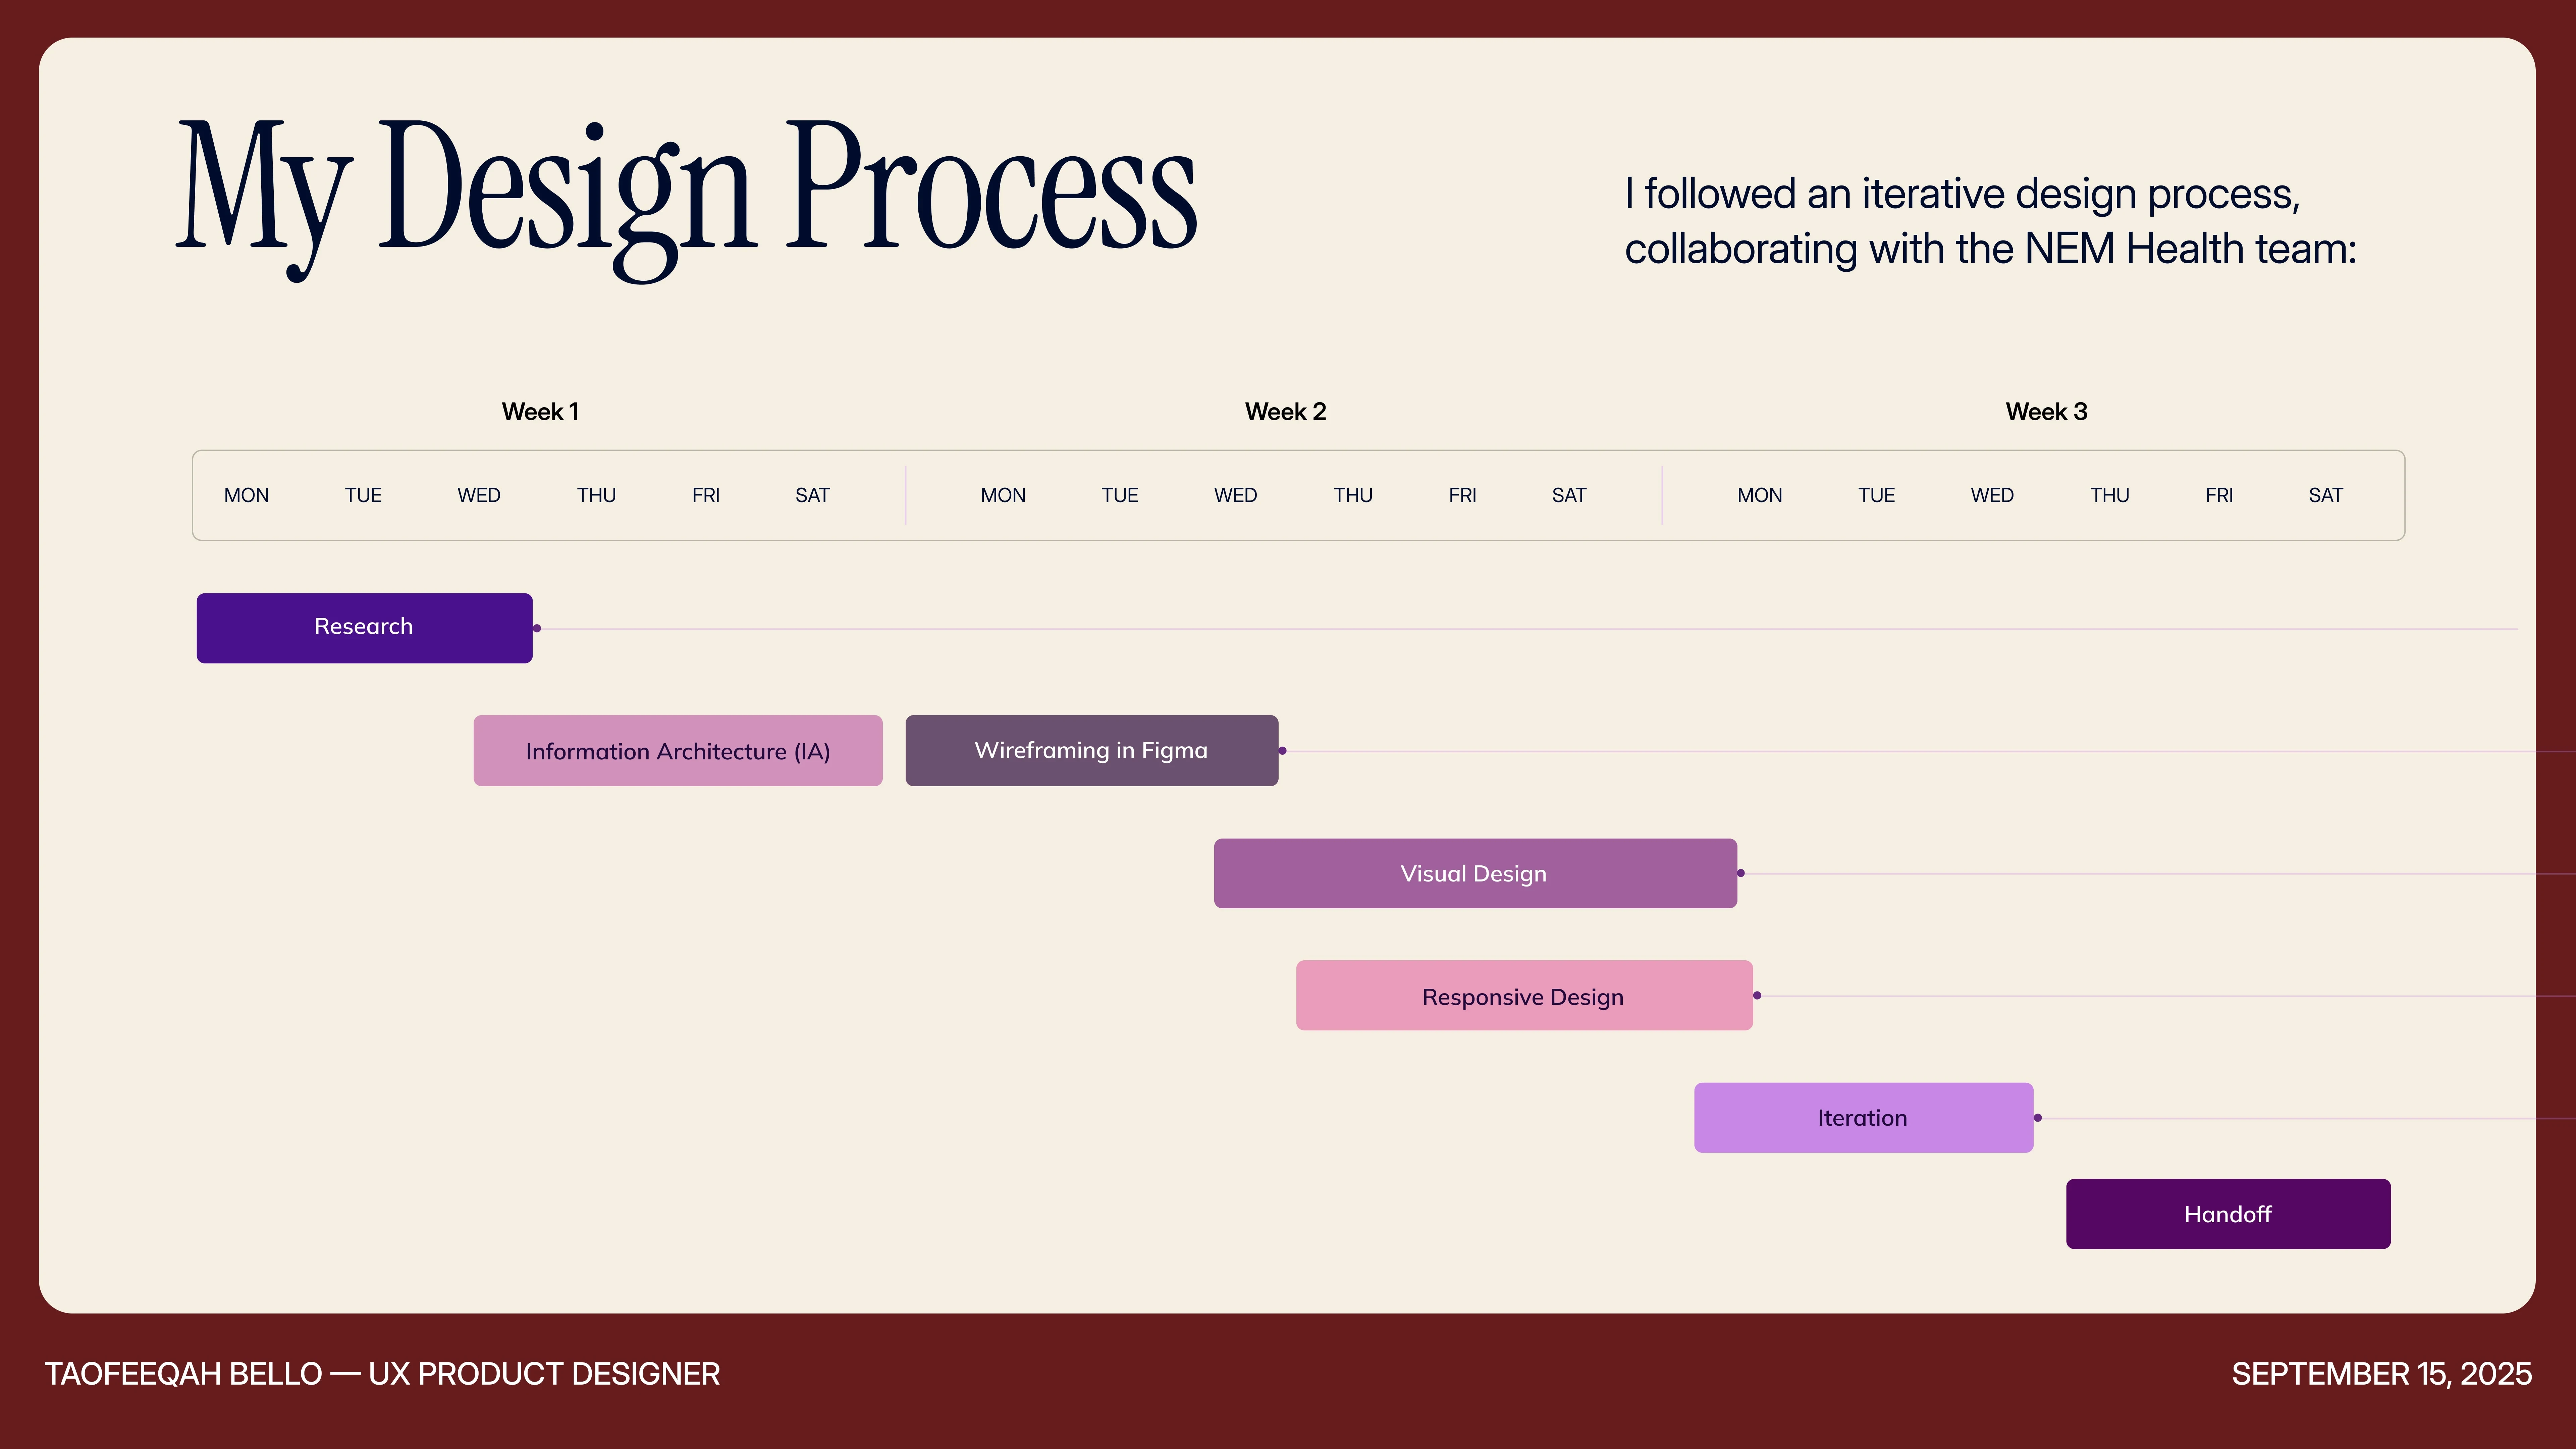Image resolution: width=2576 pixels, height=1449 pixels.
Task: Click the Week 3 heading
Action: pyautogui.click(x=2046, y=412)
